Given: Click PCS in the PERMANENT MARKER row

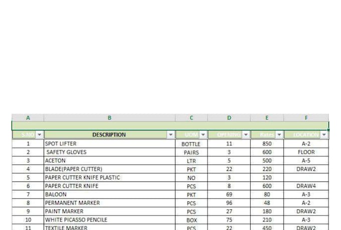Looking at the screenshot, I should tap(192, 203).
